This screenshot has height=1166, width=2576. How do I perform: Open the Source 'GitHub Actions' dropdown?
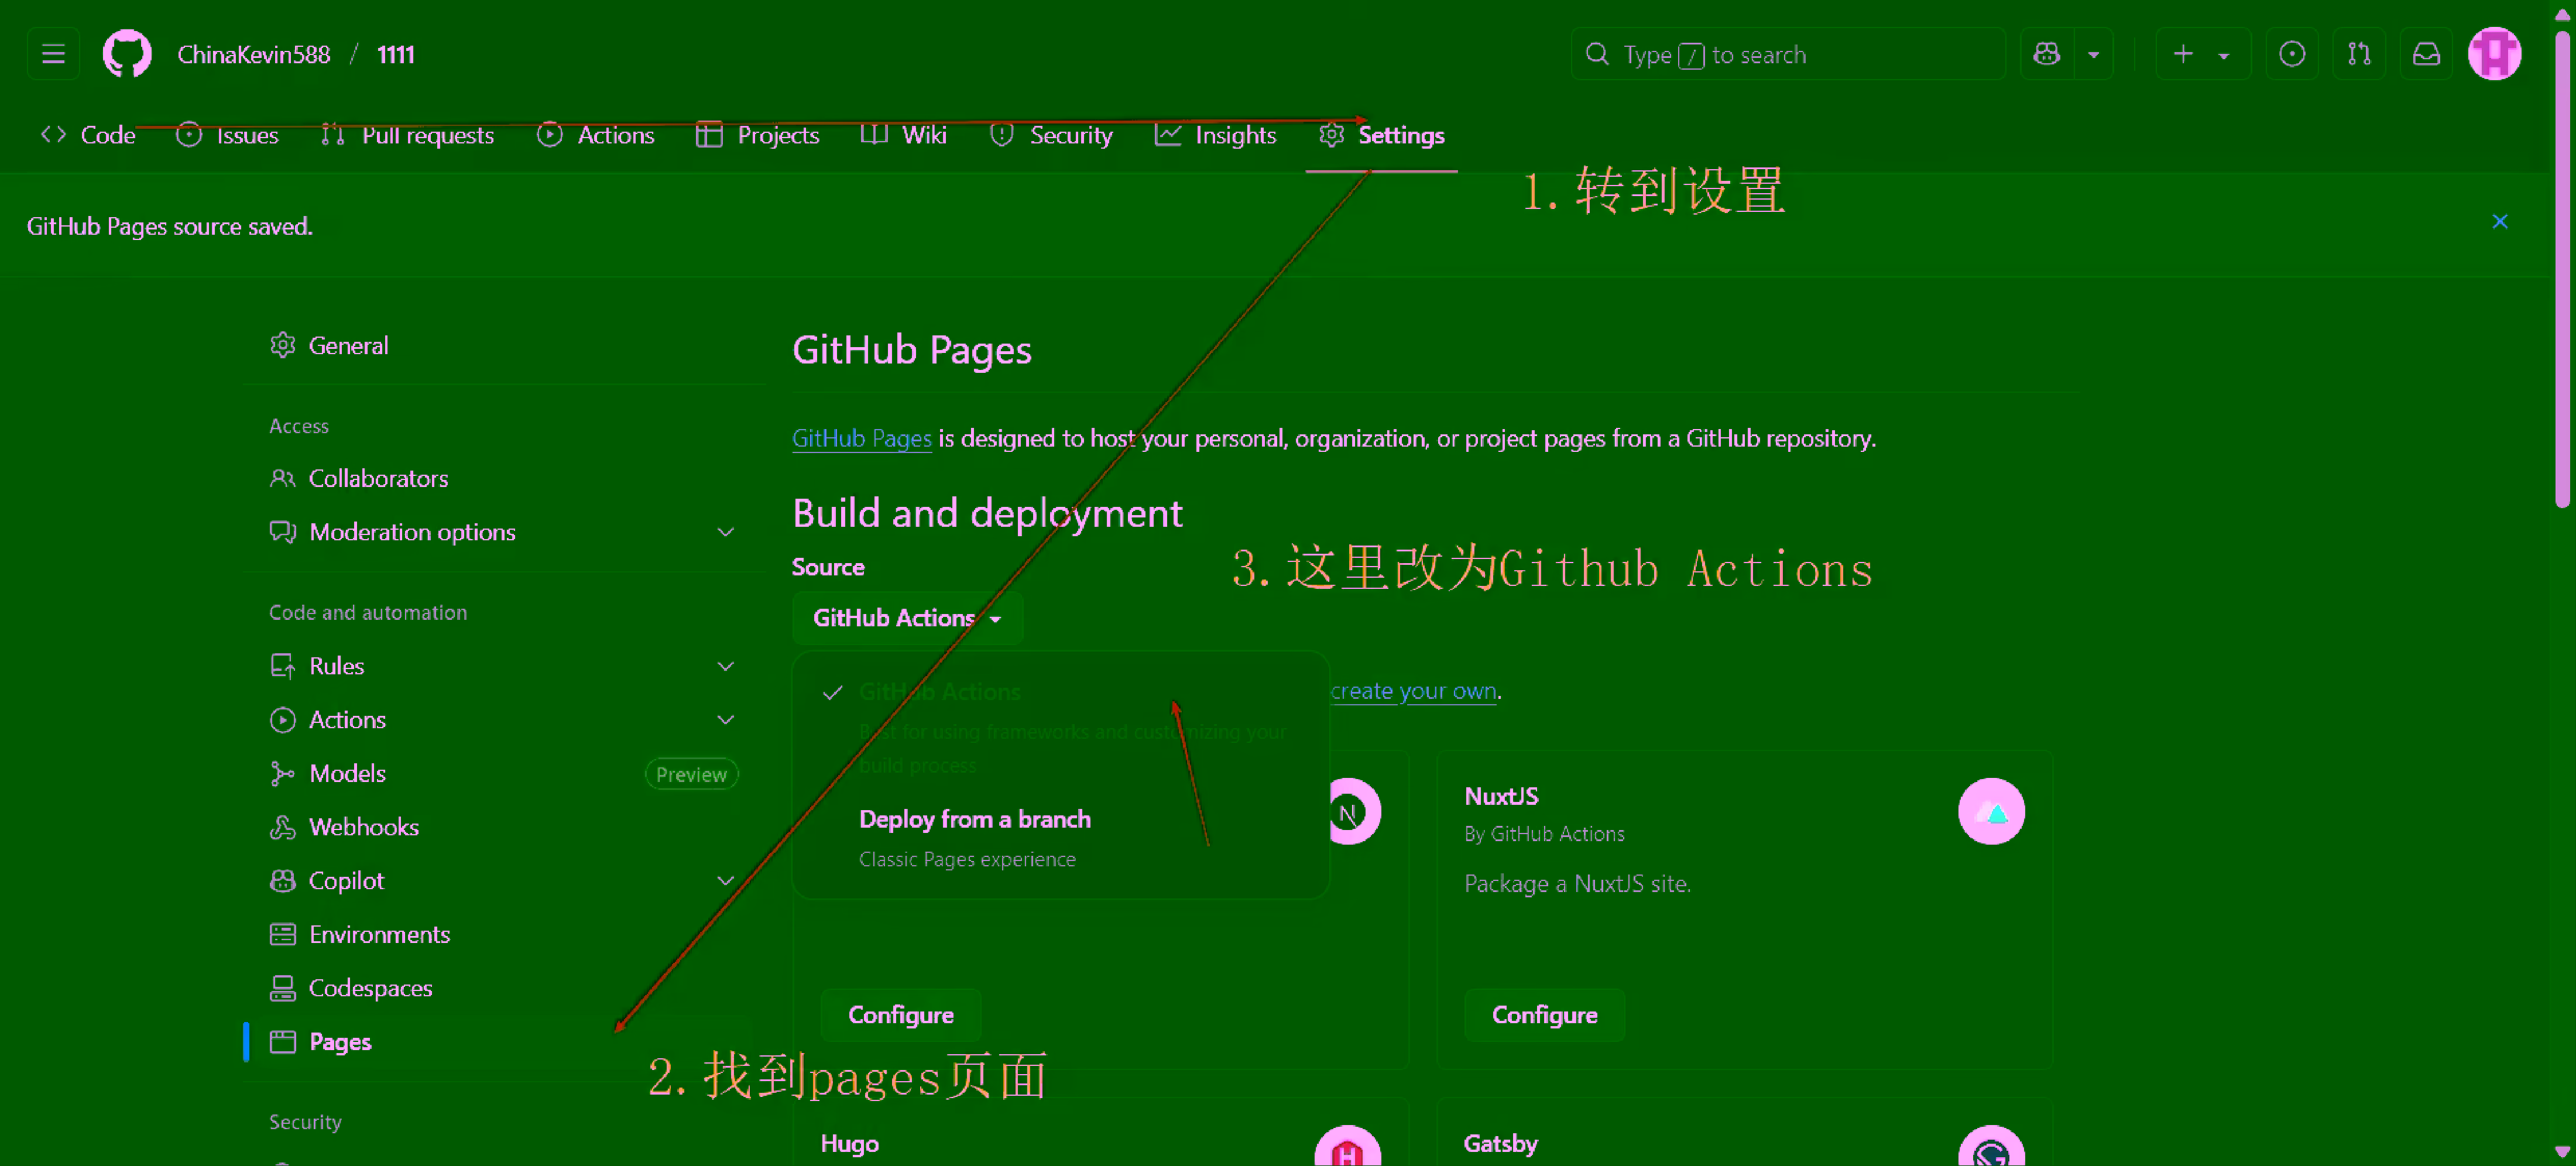coord(907,618)
